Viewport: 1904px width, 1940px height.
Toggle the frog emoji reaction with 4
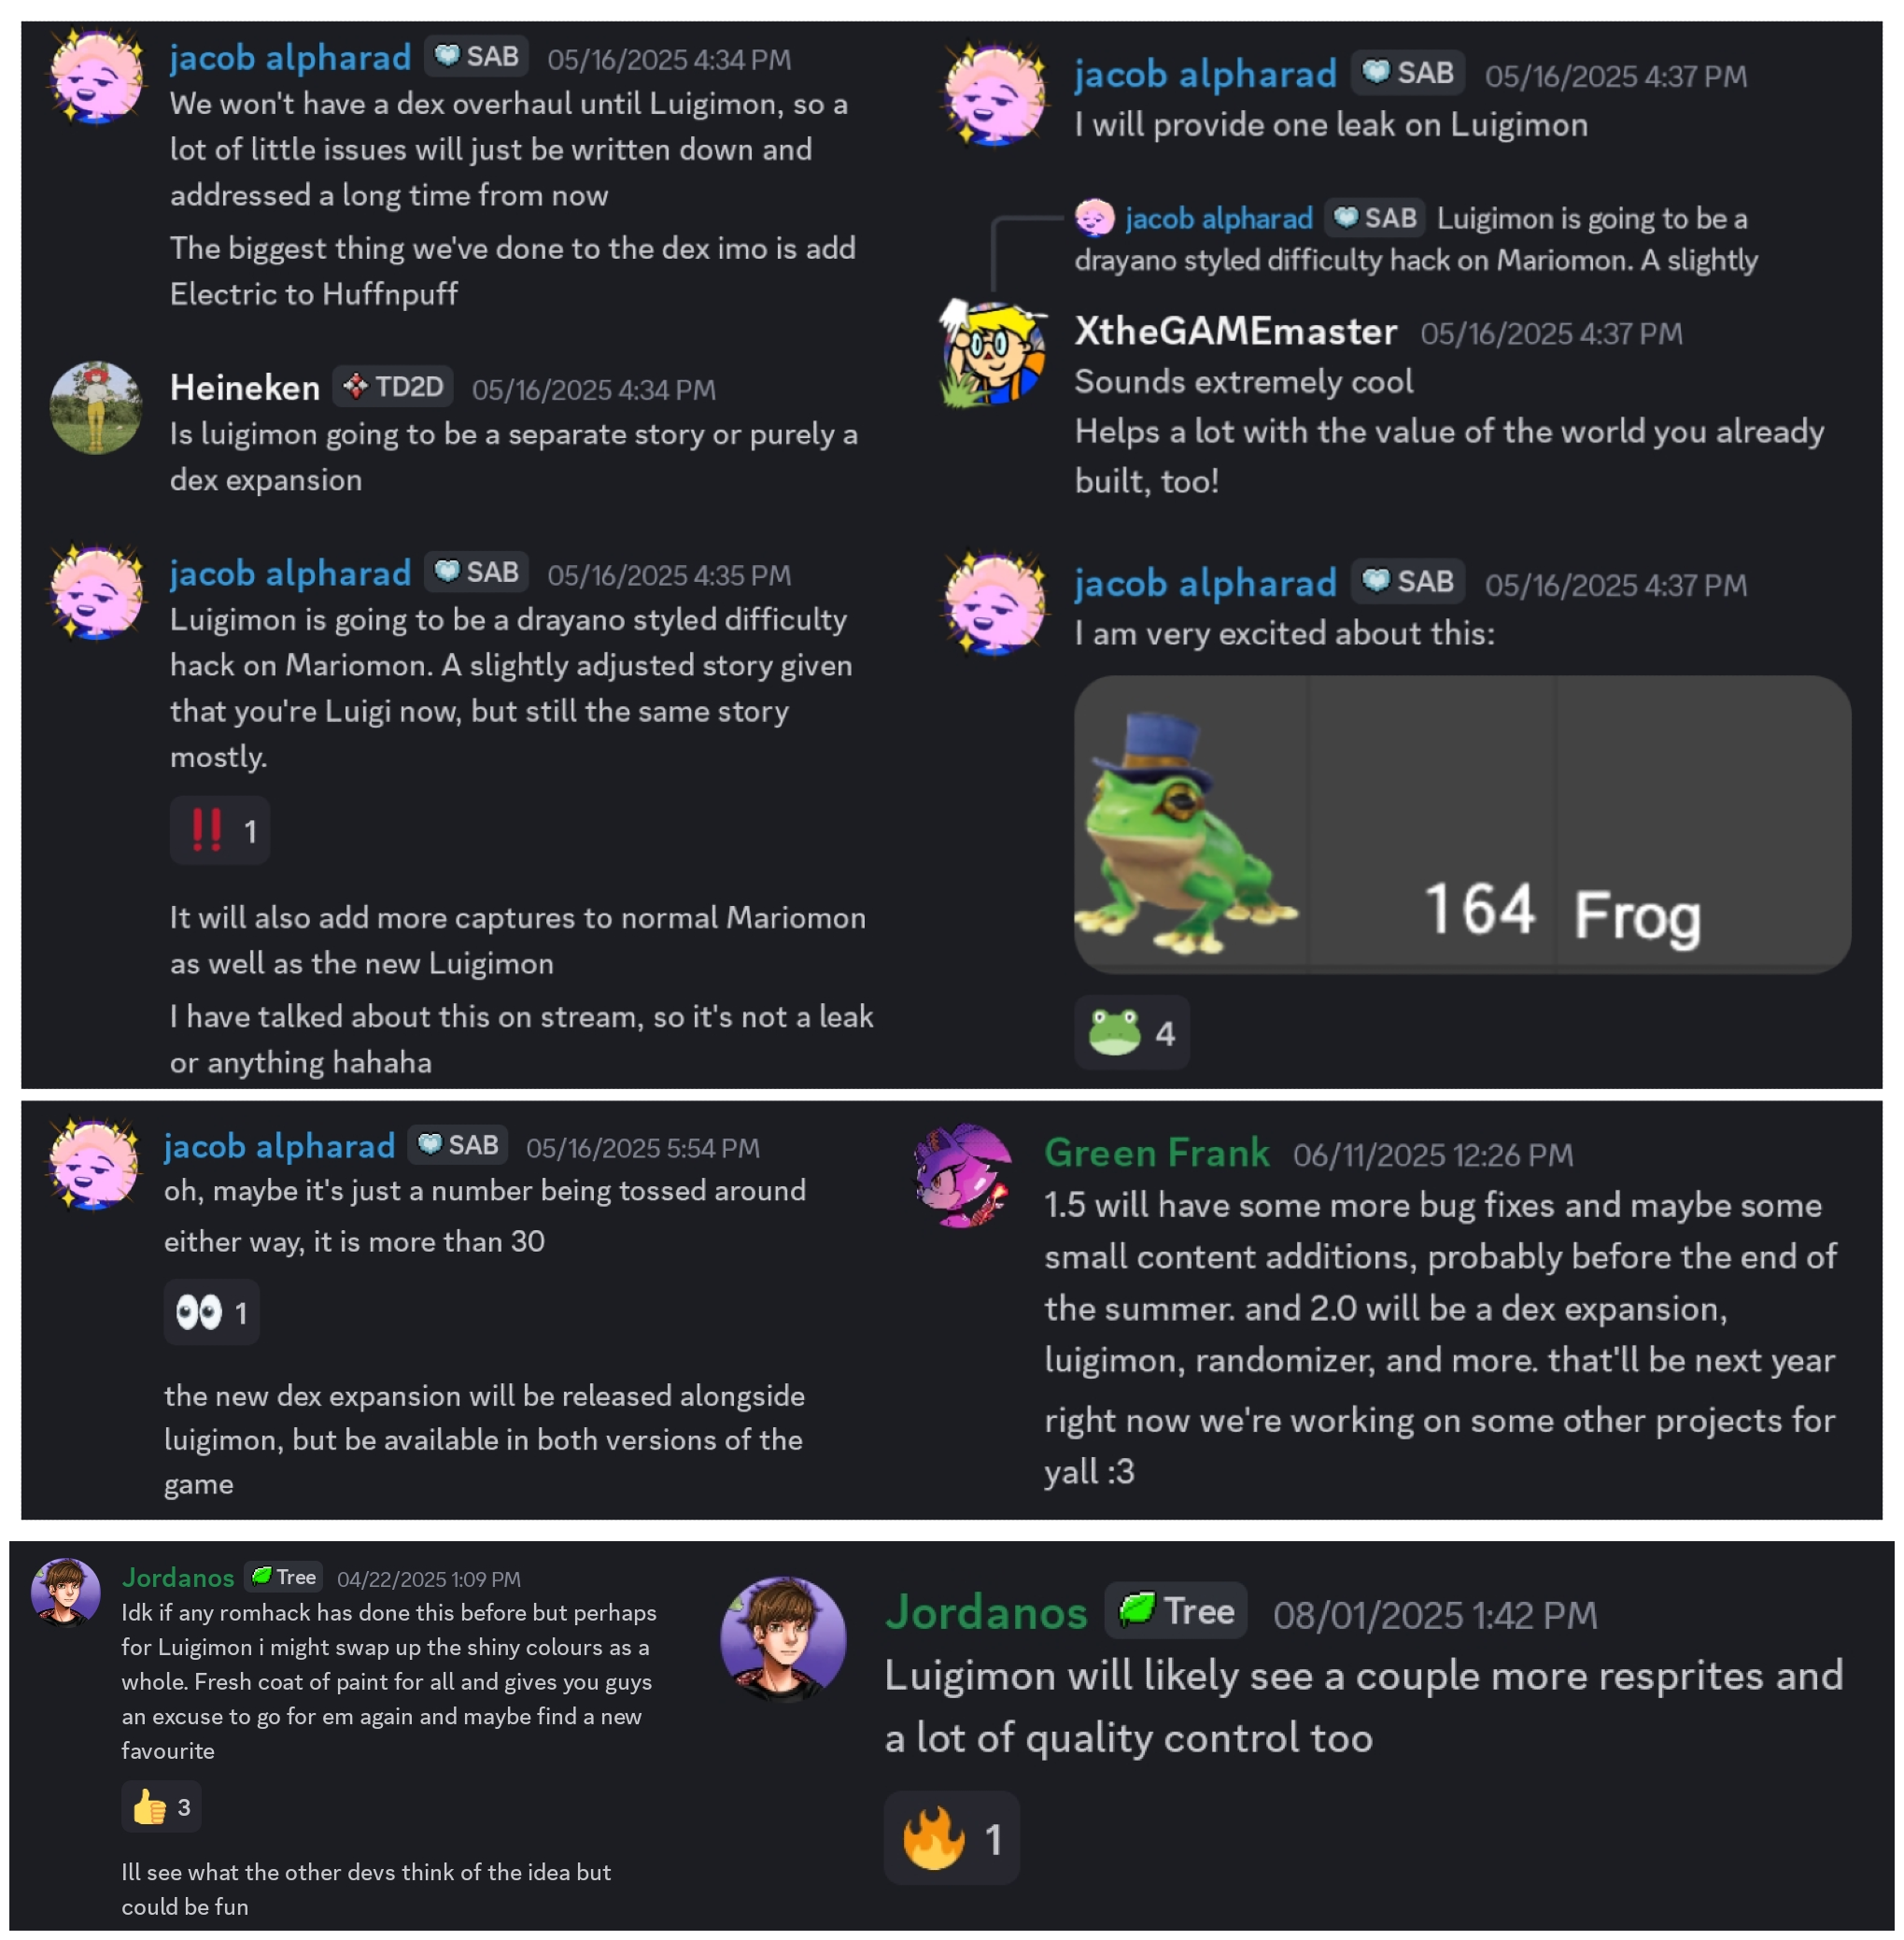1132,1031
